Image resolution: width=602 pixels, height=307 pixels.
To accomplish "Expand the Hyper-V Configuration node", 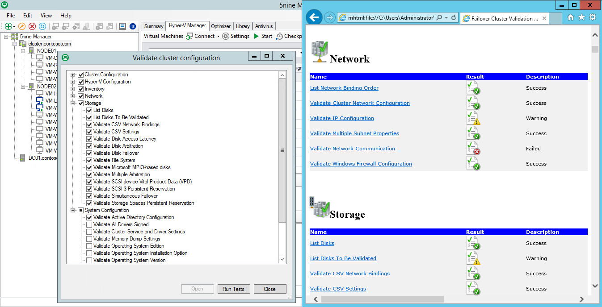I will click(x=73, y=82).
